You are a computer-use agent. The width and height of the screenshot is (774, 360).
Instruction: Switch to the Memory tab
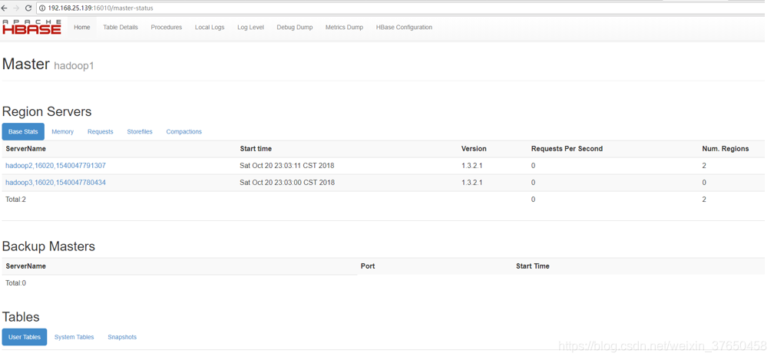pos(63,132)
